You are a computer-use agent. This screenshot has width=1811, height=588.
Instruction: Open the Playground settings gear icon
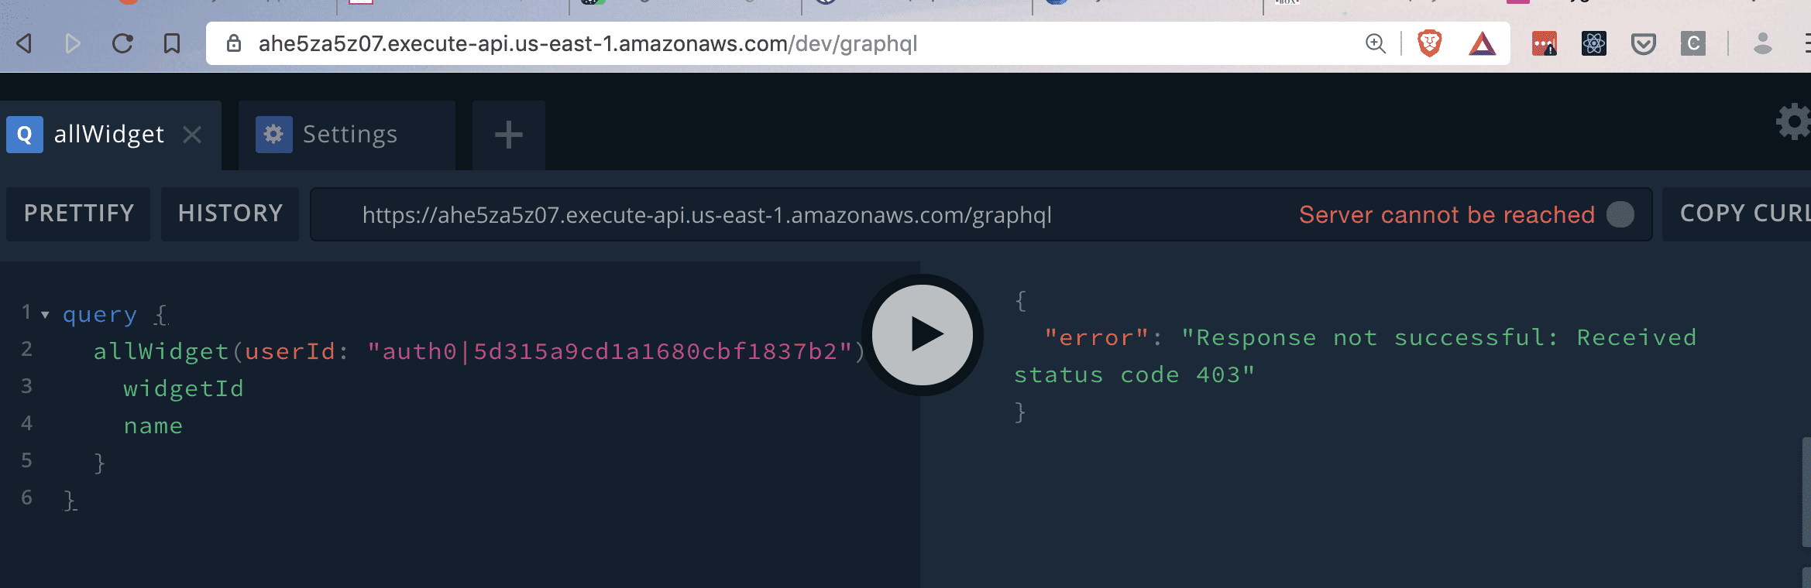[1792, 122]
